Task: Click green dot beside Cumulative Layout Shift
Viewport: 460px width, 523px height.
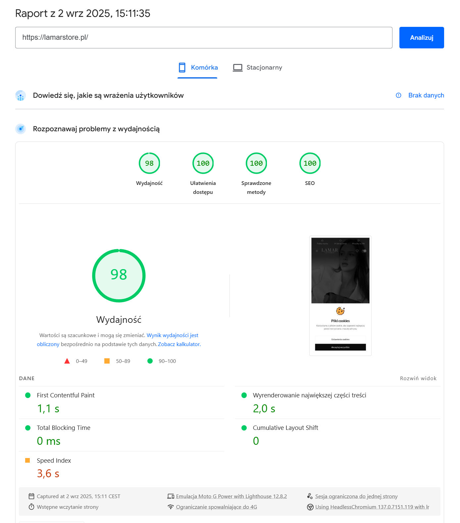Action: (244, 428)
